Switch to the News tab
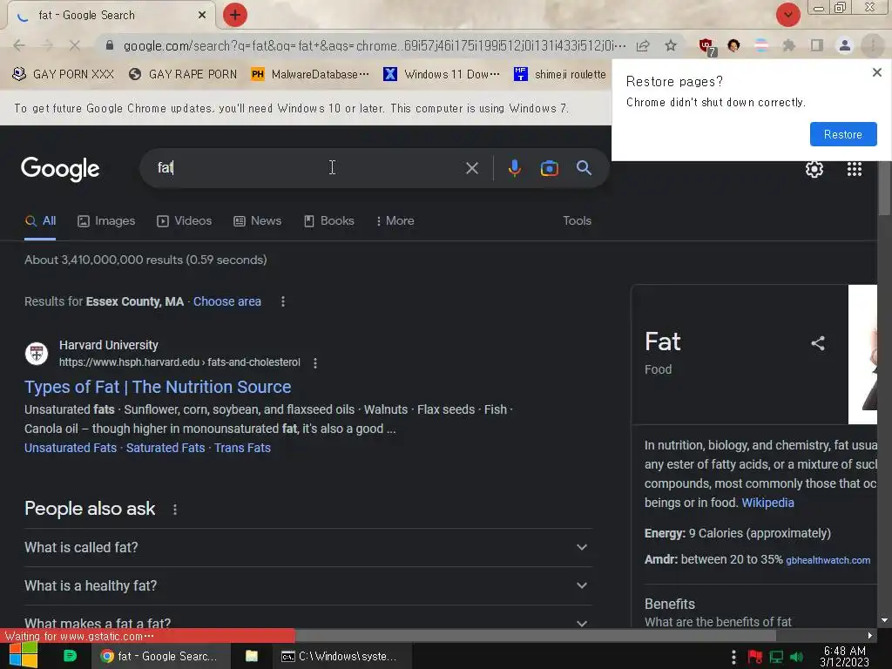The width and height of the screenshot is (892, 669). tap(257, 220)
